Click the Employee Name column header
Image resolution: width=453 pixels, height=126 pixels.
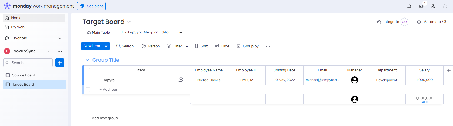pos(209,70)
